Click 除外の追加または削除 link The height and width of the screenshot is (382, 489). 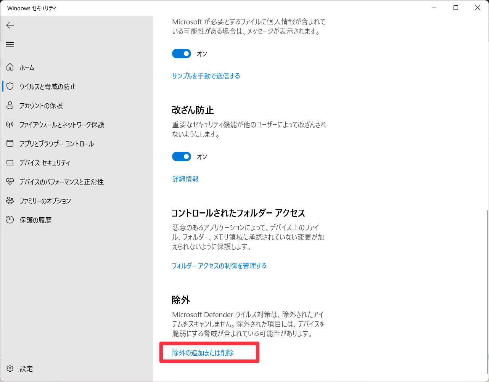click(x=203, y=353)
